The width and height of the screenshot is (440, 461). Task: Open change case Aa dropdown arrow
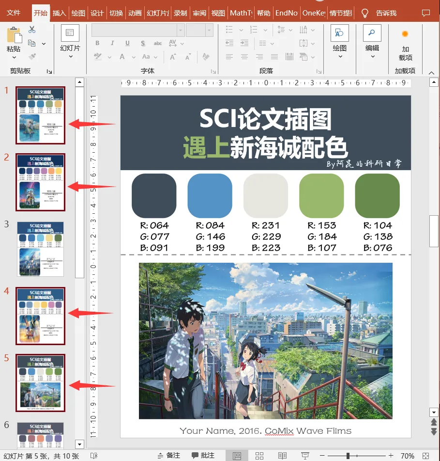[x=155, y=57]
